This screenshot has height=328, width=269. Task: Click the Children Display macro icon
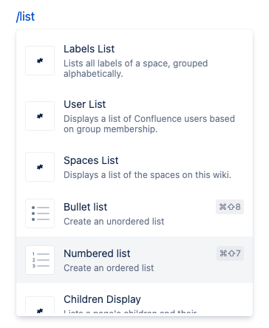(40, 305)
